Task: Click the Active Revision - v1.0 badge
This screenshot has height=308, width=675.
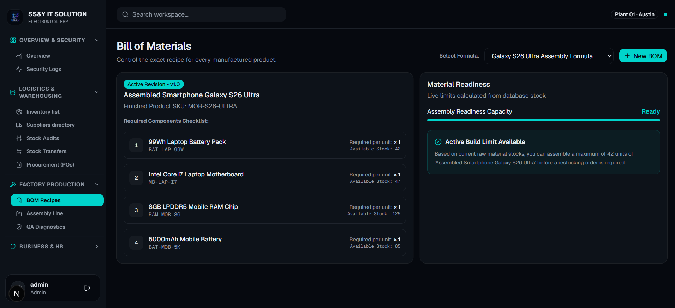Action: (x=154, y=84)
